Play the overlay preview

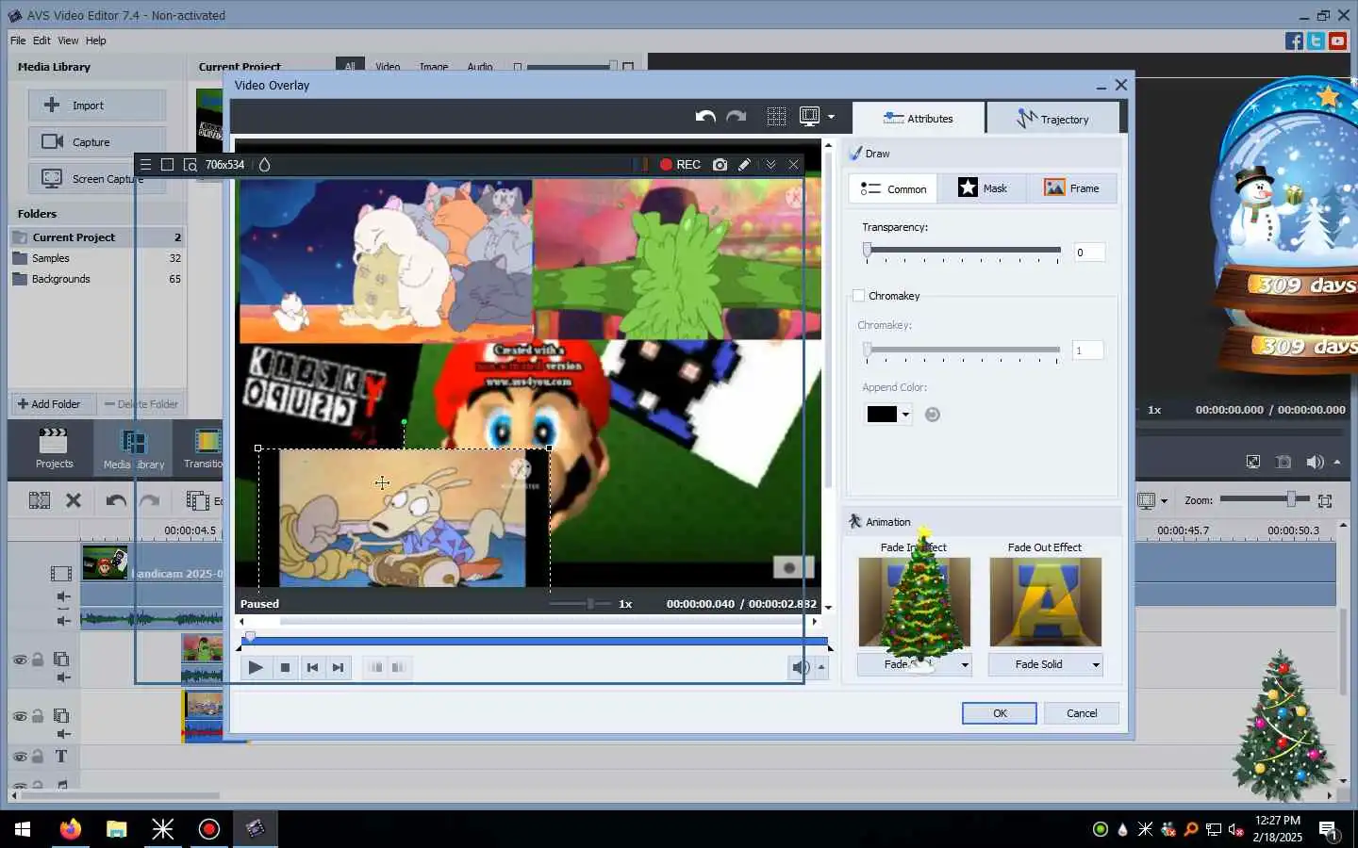256,667
